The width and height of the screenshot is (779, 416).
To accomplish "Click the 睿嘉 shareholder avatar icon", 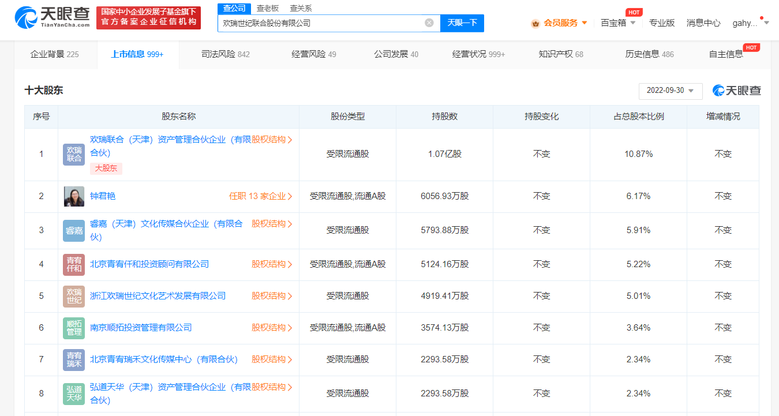I will (73, 230).
